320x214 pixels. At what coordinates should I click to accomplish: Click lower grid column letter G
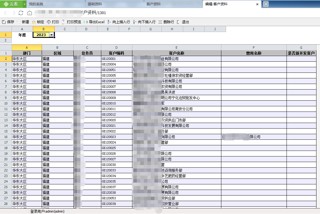point(301,47)
